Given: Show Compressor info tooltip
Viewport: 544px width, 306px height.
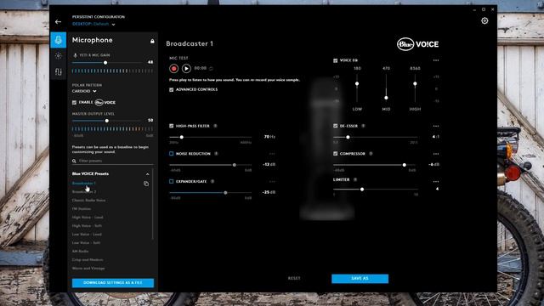Looking at the screenshot, I should pyautogui.click(x=371, y=153).
